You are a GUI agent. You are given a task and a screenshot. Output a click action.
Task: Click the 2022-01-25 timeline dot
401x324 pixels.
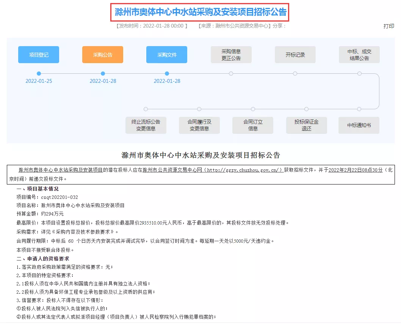(x=39, y=74)
